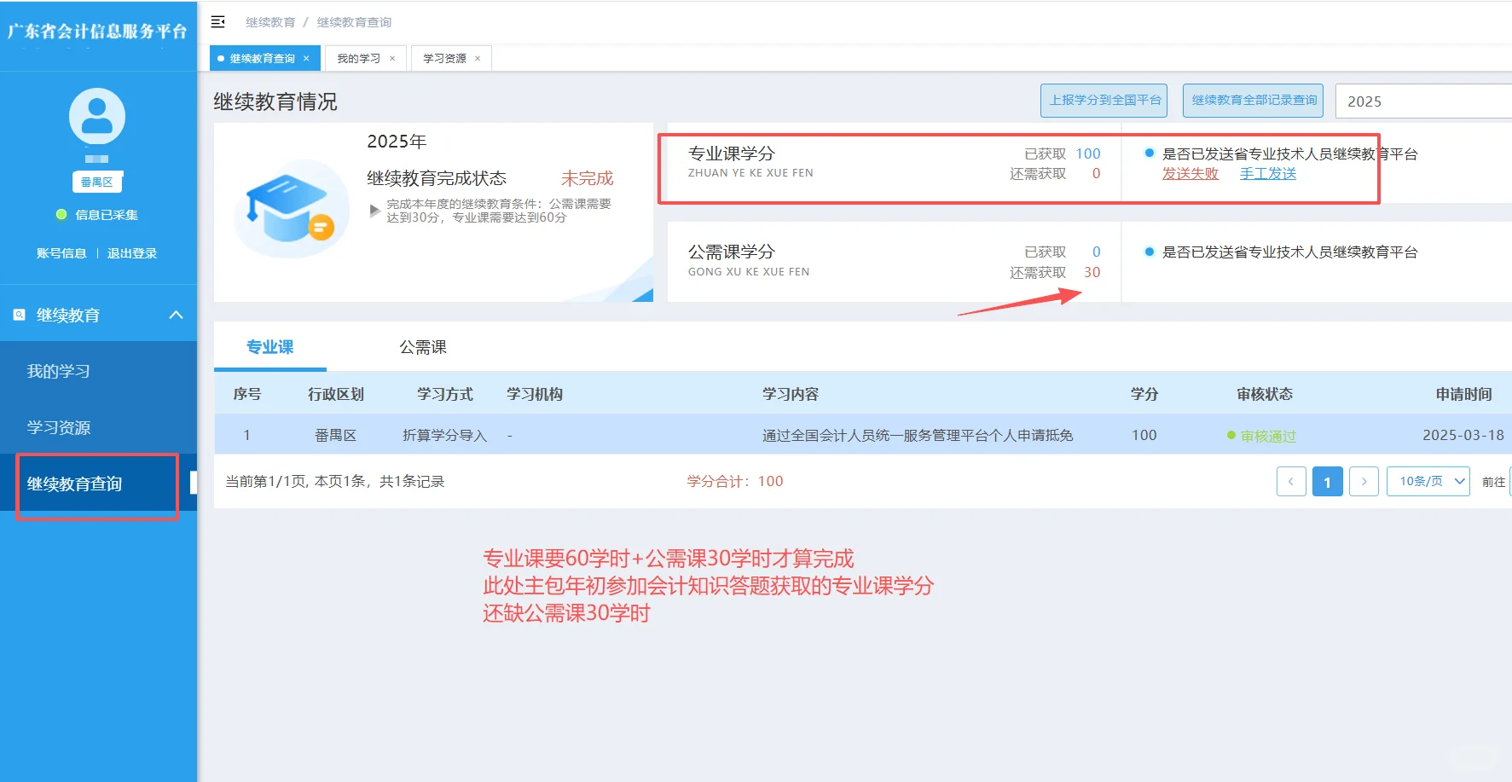The width and height of the screenshot is (1512, 782).
Task: Click the 信息已采集 status label
Action: pos(107,215)
